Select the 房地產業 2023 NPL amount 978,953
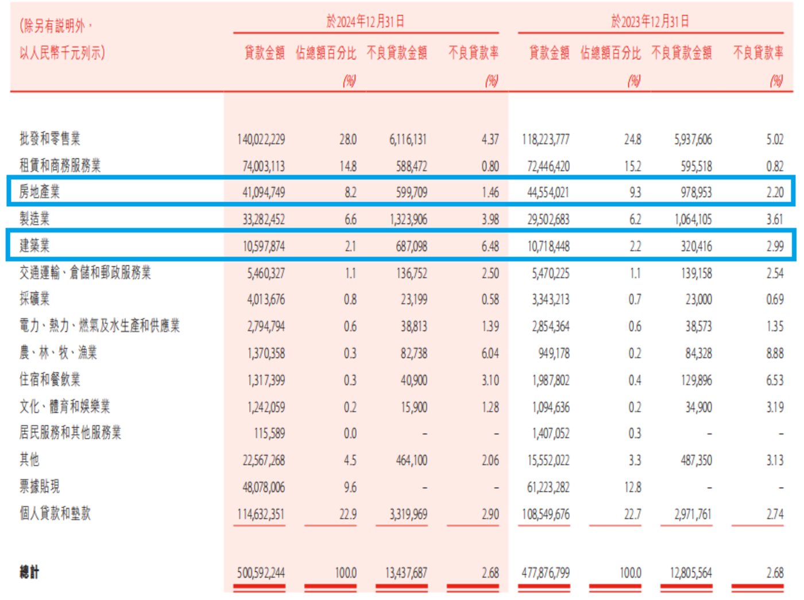This screenshot has height=600, width=804. click(x=696, y=192)
